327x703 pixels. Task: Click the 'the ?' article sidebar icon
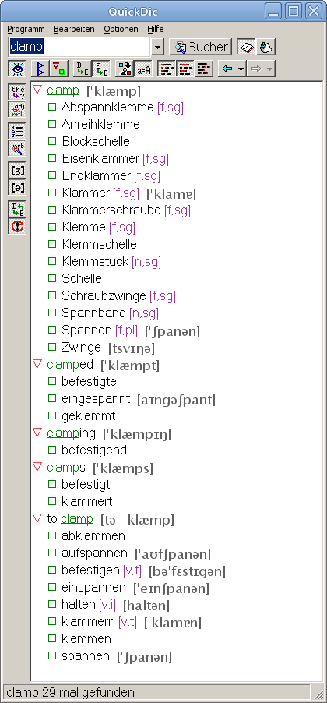(x=19, y=92)
